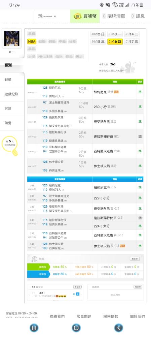Screen dimensions: 151x337
Task: Open the 瑜~~~ user dropdown
Action: click(x=47, y=16)
